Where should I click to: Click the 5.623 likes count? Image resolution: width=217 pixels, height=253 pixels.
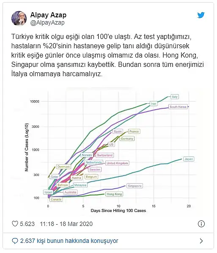point(27,224)
